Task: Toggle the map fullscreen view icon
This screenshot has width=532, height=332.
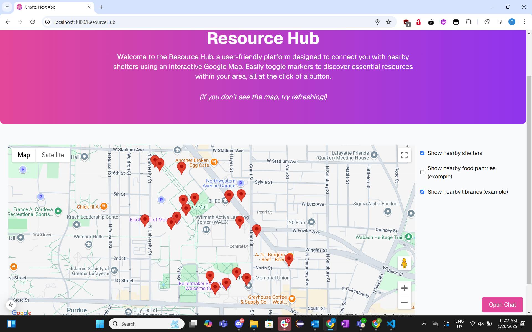Action: [x=404, y=155]
